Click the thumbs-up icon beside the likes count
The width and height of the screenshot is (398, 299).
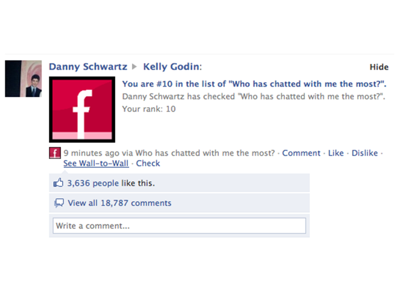pyautogui.click(x=59, y=183)
